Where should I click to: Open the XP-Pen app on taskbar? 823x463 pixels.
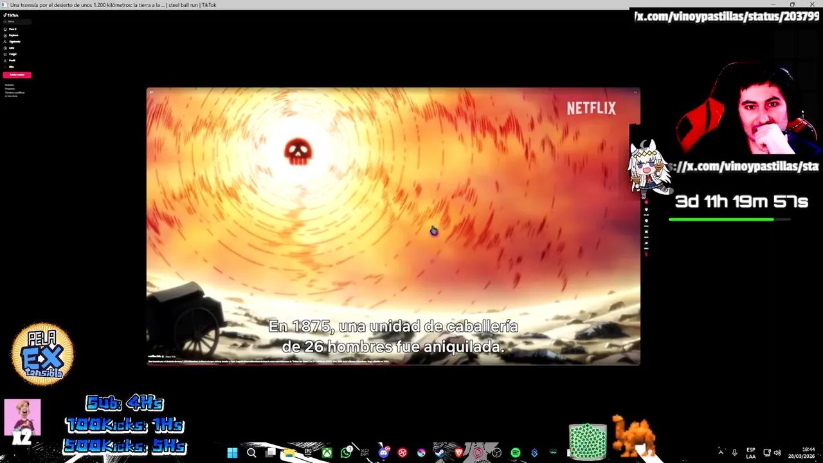click(x=365, y=453)
